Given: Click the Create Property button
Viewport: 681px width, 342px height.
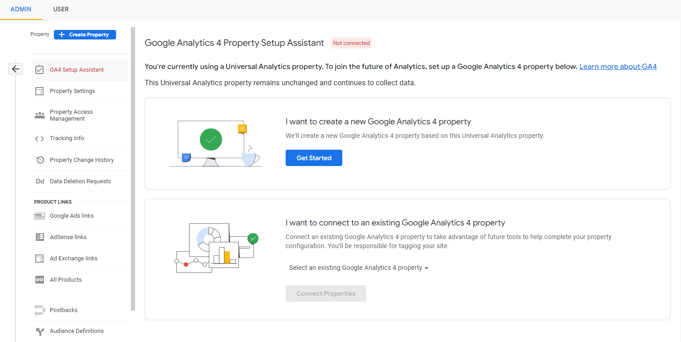Looking at the screenshot, I should pyautogui.click(x=85, y=34).
